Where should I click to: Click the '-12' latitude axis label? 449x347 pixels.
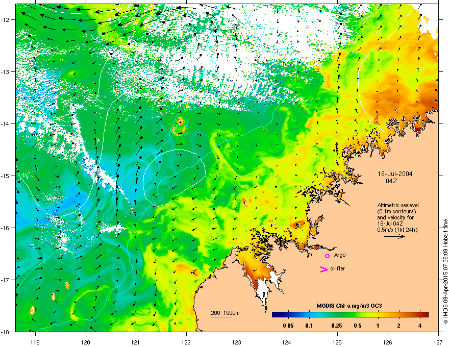tap(6, 20)
